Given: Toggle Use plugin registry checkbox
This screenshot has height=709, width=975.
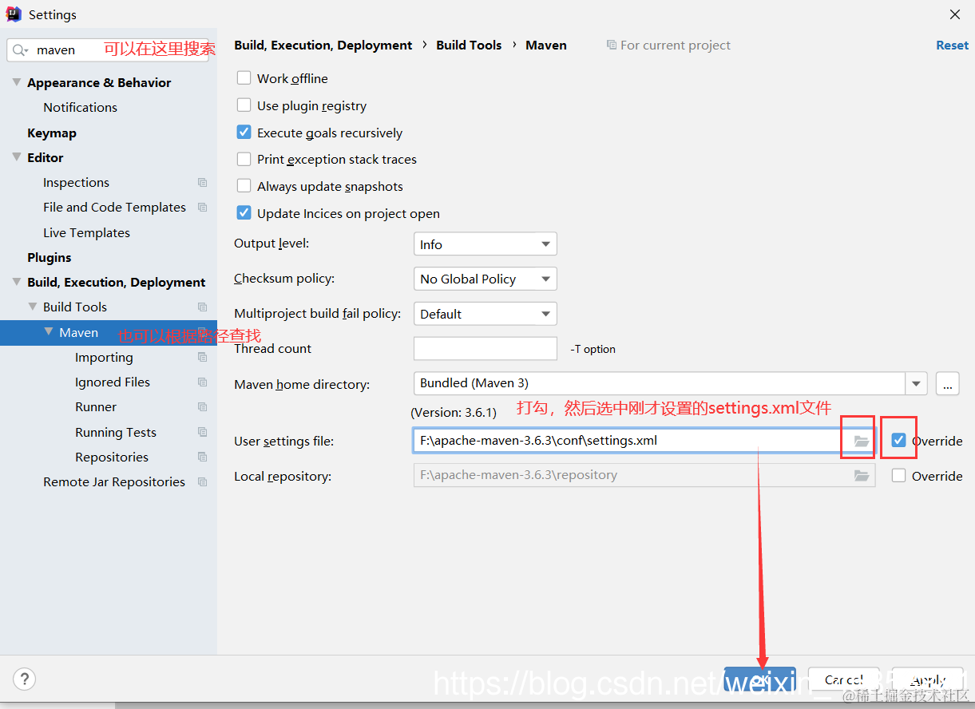Looking at the screenshot, I should [244, 105].
